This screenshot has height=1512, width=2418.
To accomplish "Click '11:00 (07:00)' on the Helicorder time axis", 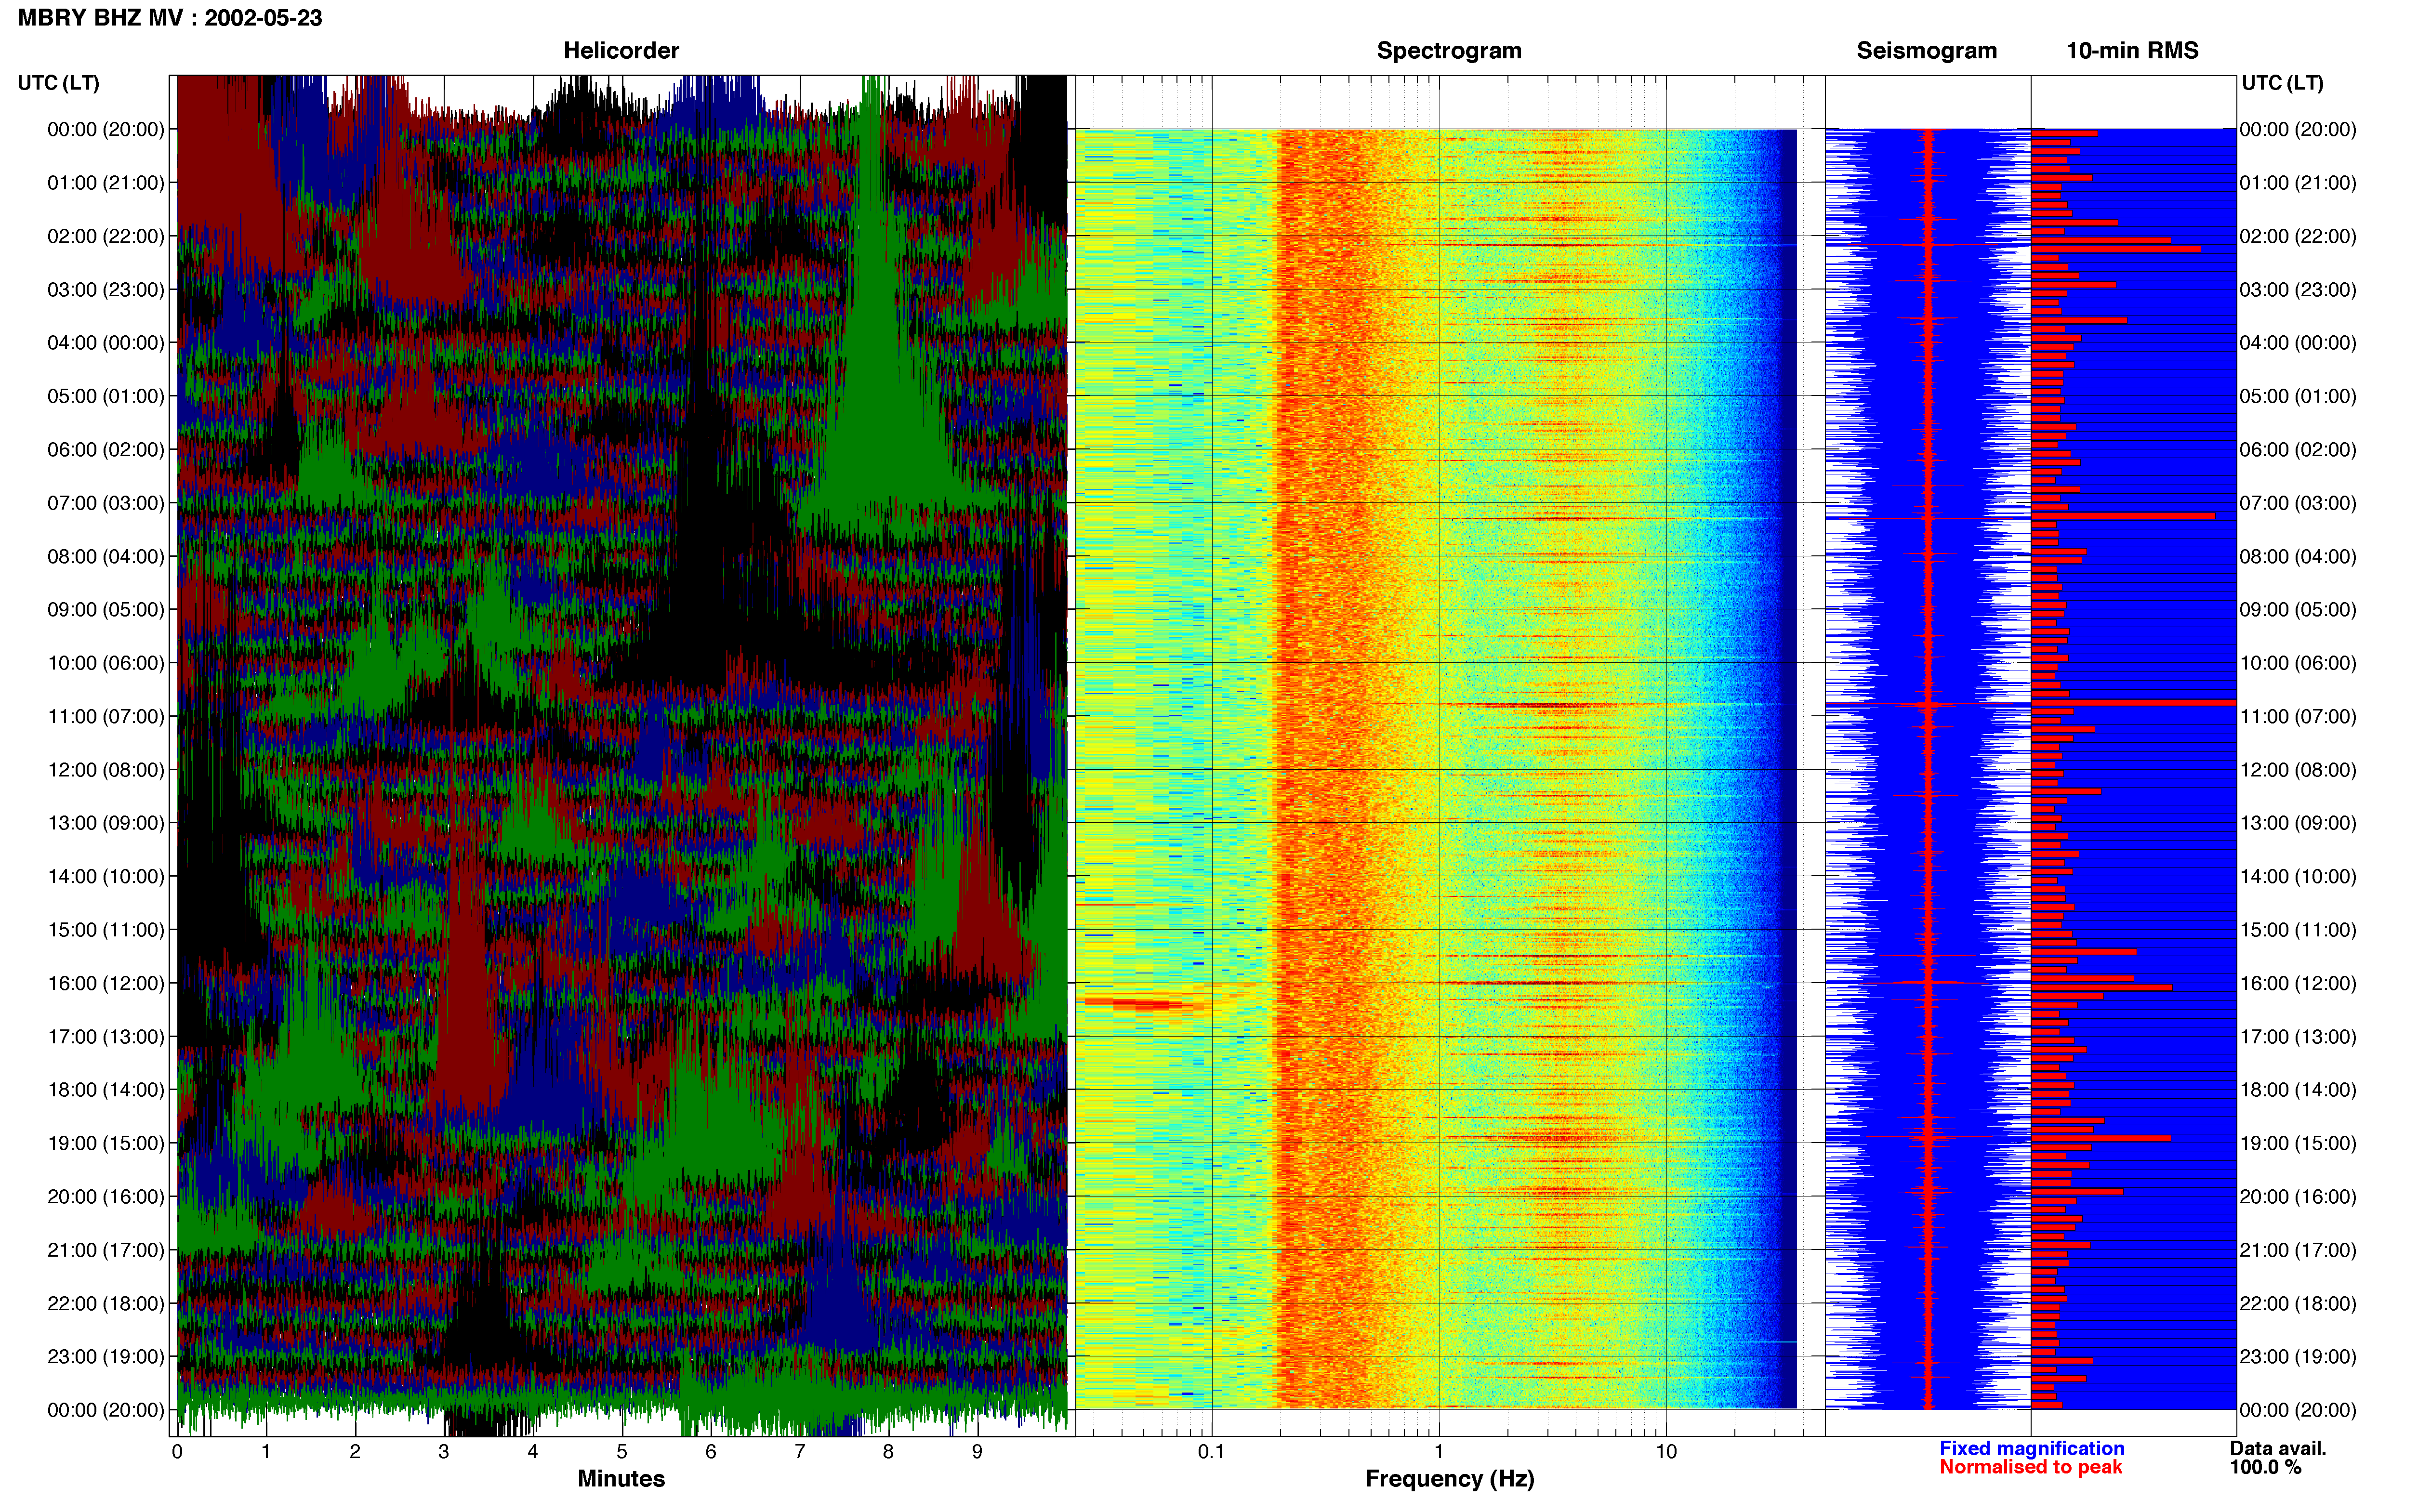I will click(x=106, y=716).
